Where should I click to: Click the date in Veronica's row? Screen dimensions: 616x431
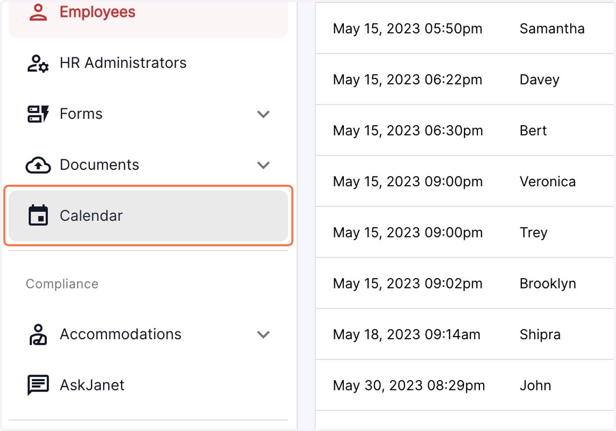408,182
